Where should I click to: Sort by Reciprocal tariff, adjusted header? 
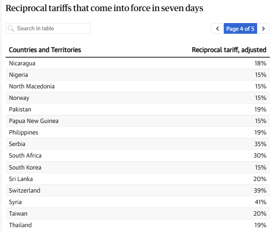(x=229, y=50)
